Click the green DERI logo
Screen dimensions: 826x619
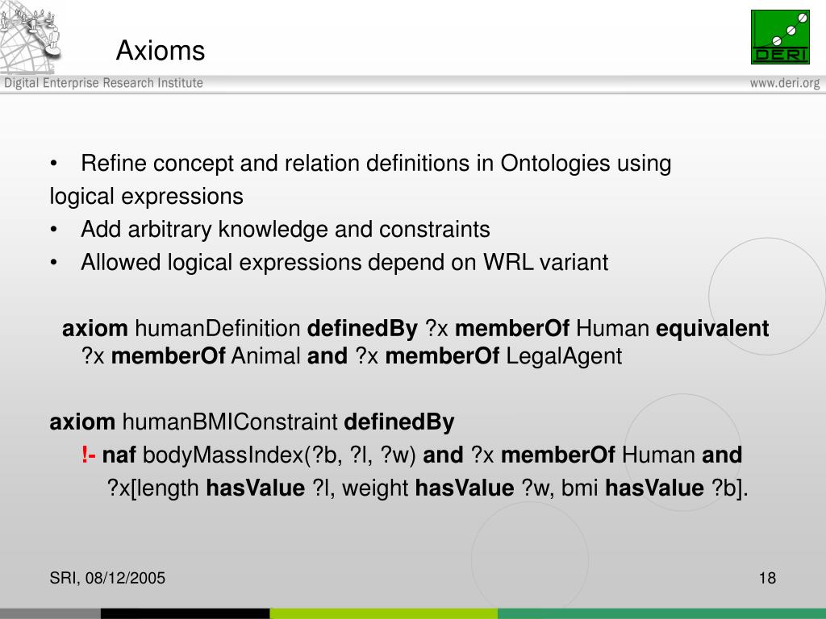780,37
